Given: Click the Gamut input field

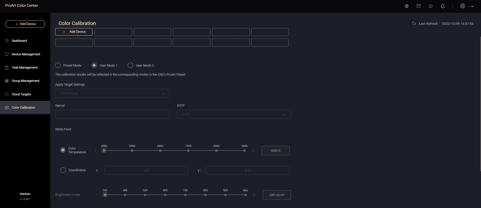Looking at the screenshot, I should [x=112, y=114].
